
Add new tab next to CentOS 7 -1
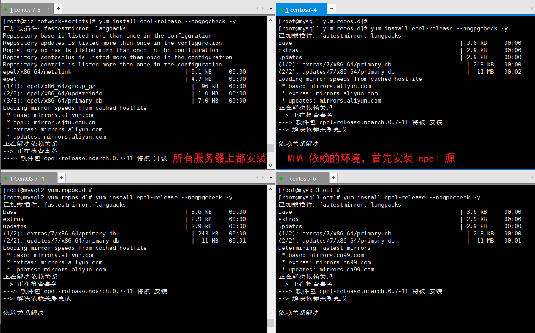[62, 178]
